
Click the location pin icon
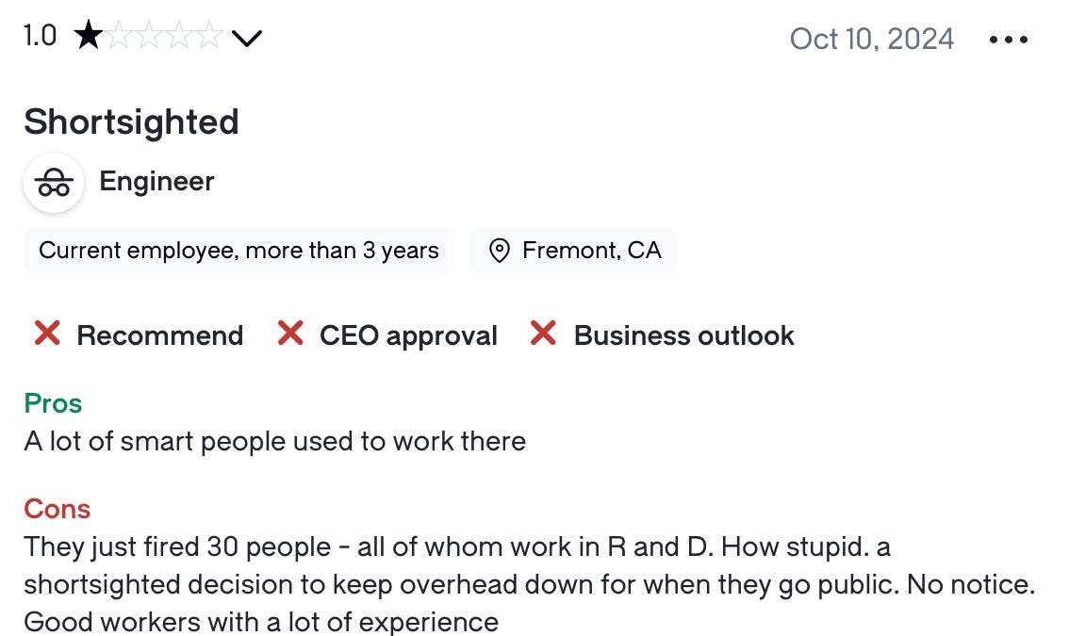(x=500, y=251)
